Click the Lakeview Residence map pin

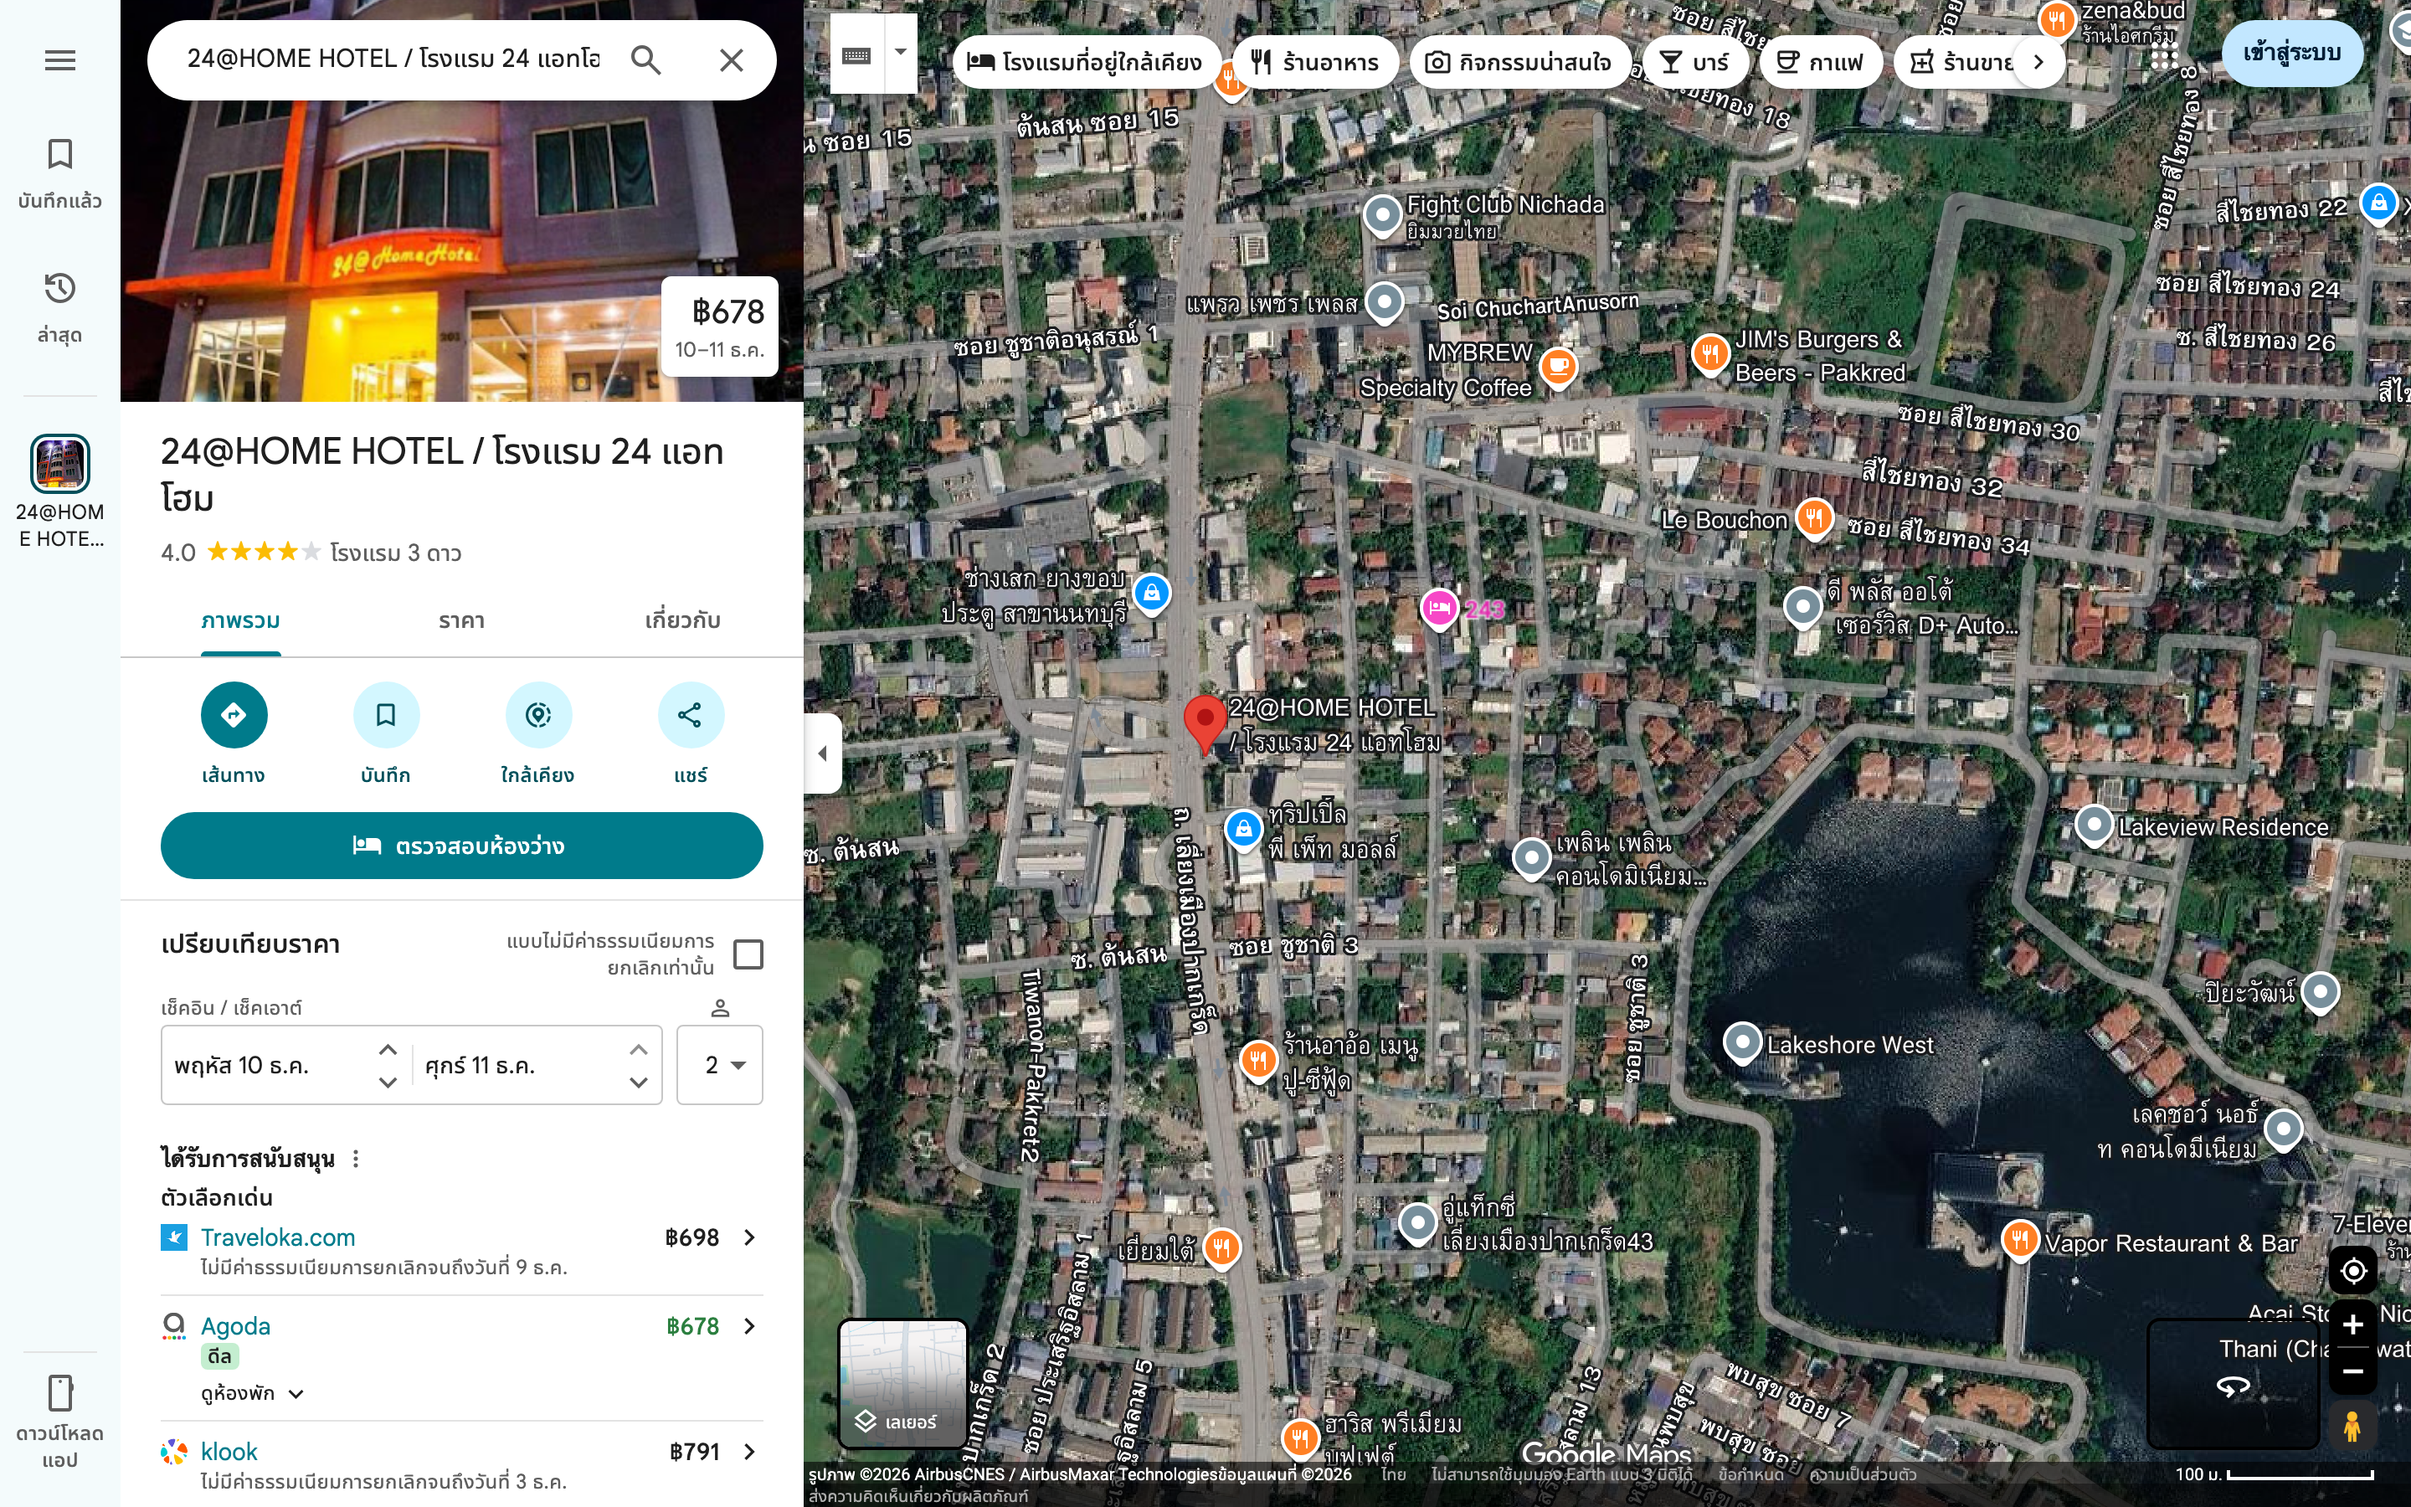[2095, 826]
